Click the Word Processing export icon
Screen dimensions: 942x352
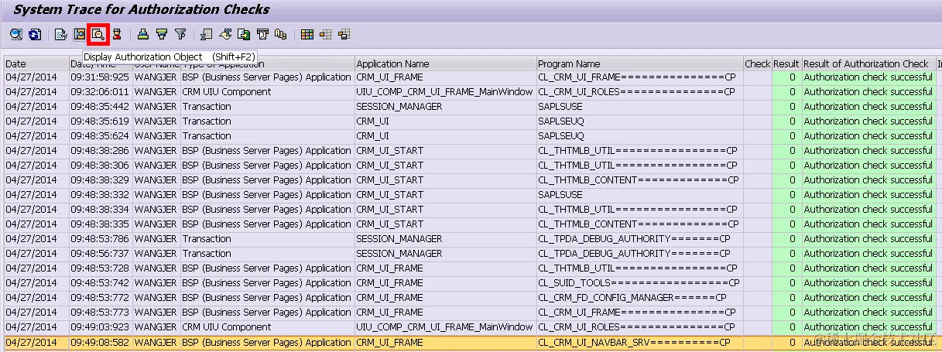pyautogui.click(x=225, y=34)
